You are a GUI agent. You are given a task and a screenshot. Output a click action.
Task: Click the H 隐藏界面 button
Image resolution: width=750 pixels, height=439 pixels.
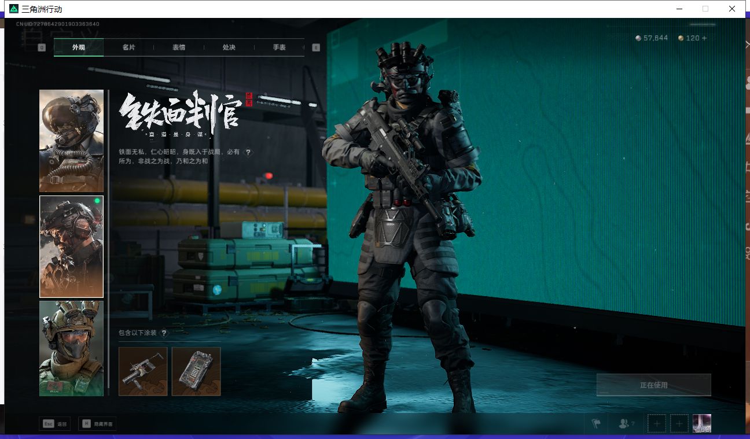97,424
